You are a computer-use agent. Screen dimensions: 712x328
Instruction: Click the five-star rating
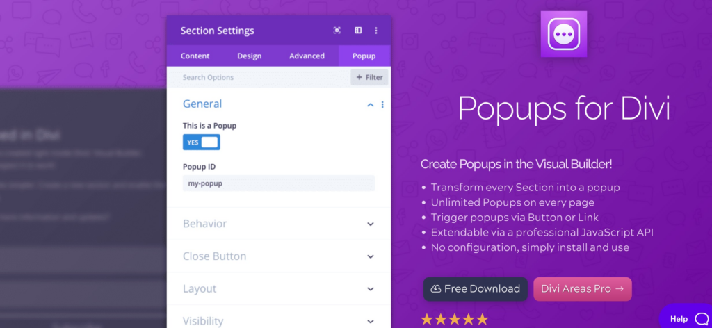(455, 320)
